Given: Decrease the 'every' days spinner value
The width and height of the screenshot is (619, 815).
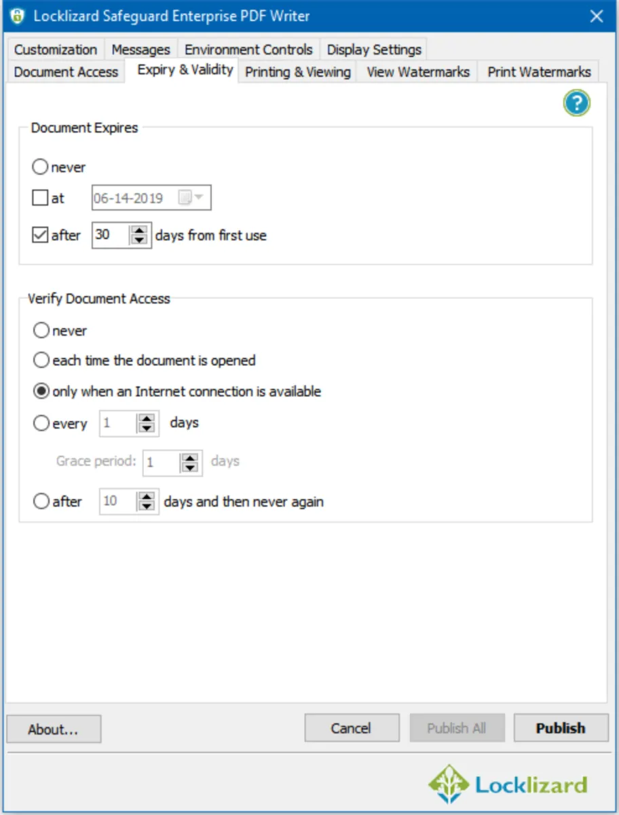Looking at the screenshot, I should tap(147, 429).
